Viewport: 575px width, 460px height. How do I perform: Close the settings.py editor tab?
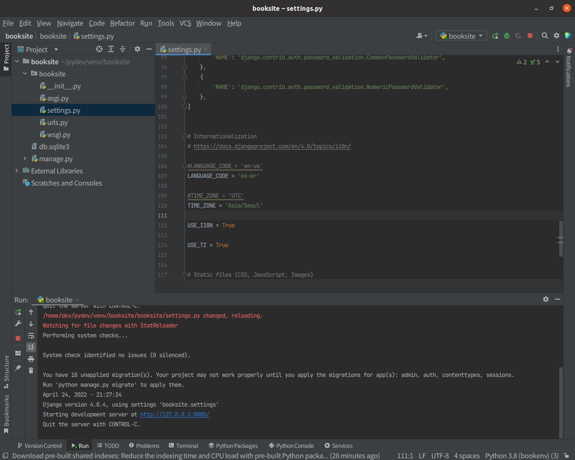(x=206, y=49)
